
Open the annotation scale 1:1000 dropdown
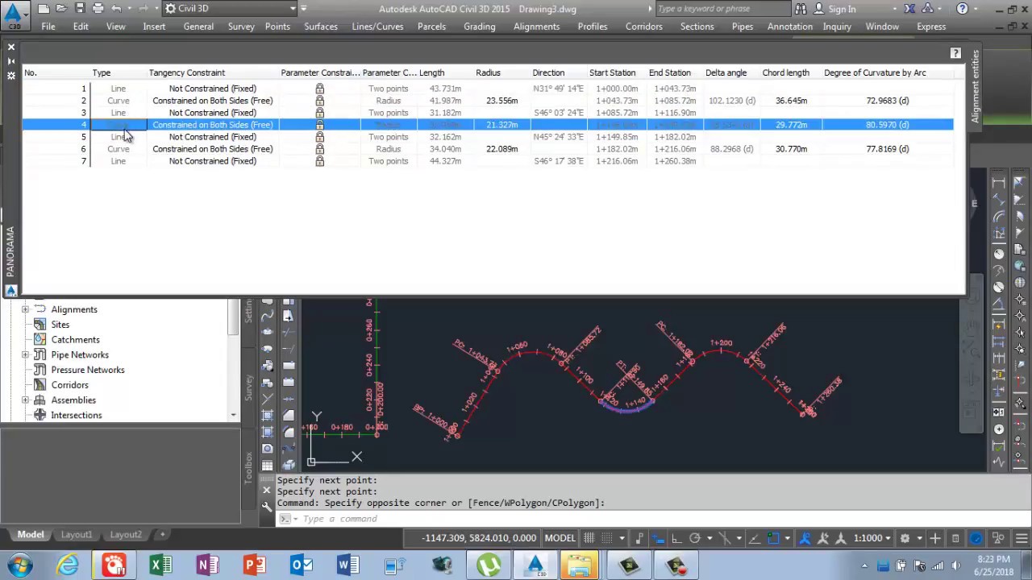pos(872,538)
